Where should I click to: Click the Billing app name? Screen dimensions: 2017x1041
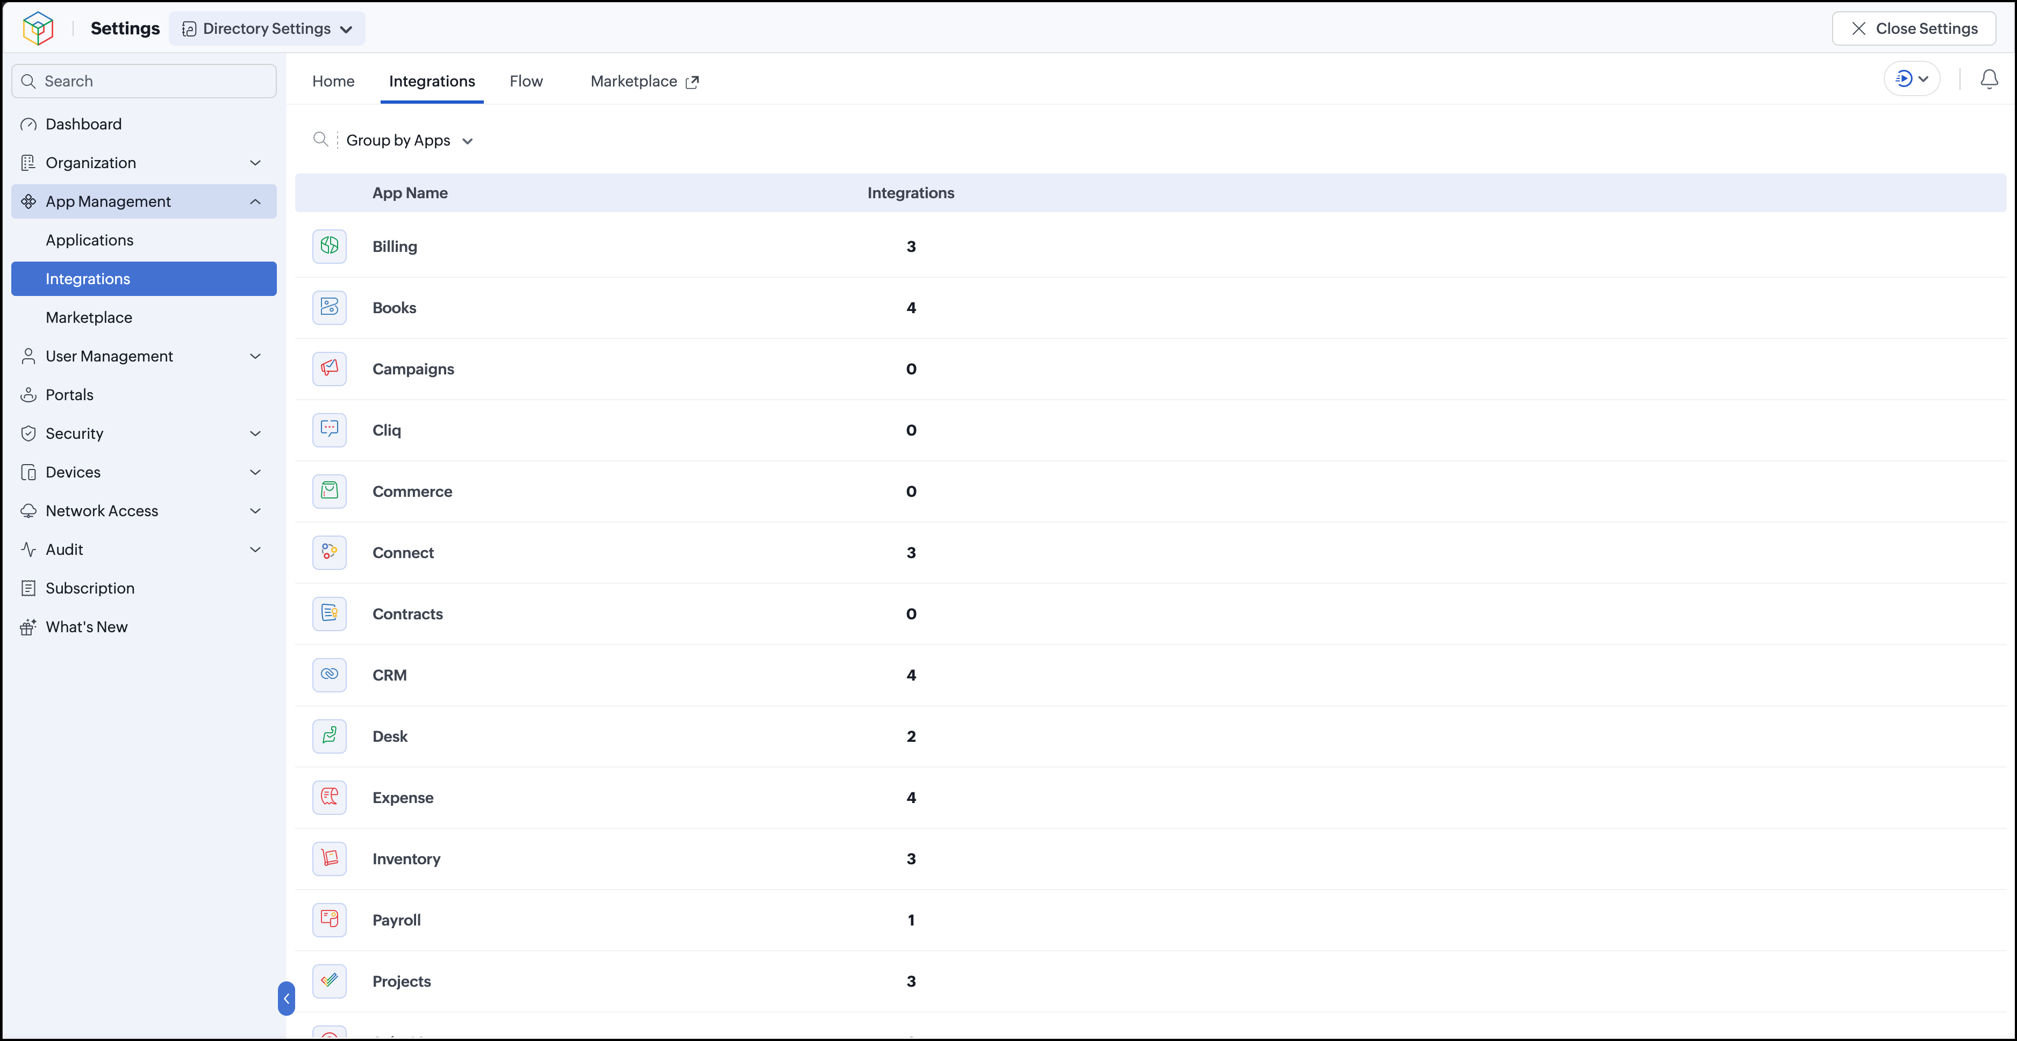pos(395,247)
